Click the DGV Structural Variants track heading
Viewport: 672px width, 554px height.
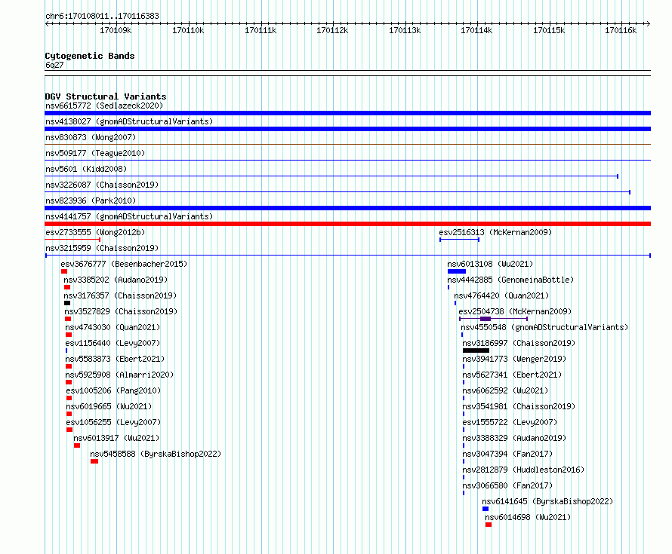tap(106, 96)
